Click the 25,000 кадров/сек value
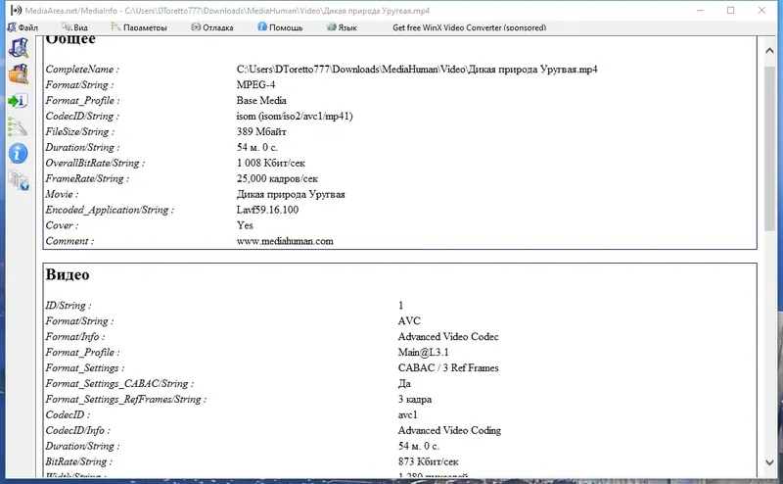This screenshot has height=484, width=783. click(277, 178)
